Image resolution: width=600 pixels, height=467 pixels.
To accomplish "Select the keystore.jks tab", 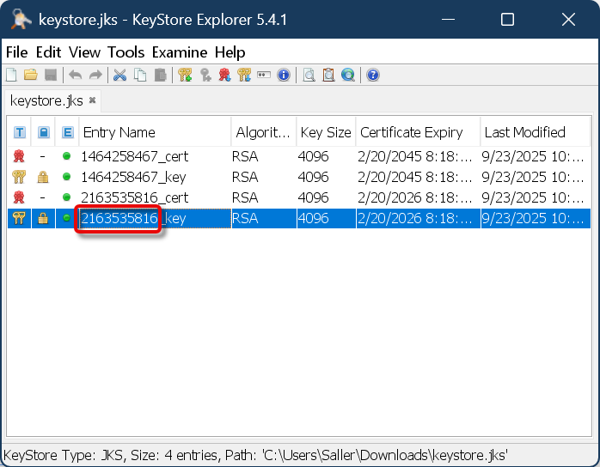I will point(46,100).
